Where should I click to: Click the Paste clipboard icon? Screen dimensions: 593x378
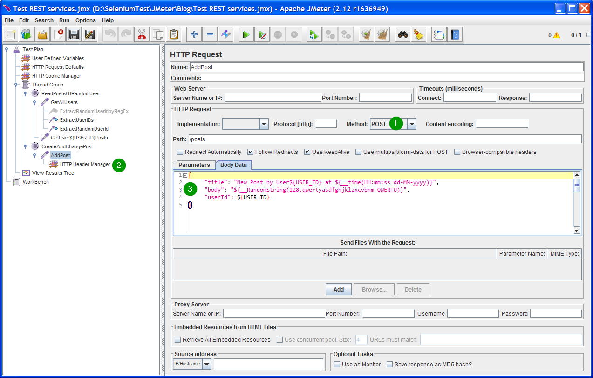[174, 34]
